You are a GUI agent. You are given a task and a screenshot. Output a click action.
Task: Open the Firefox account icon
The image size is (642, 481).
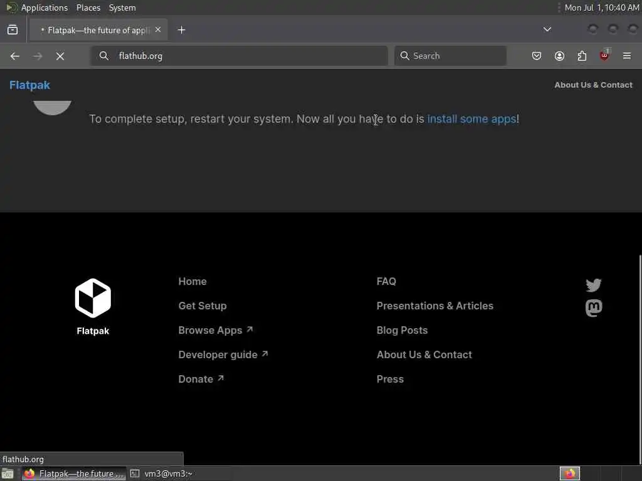coord(559,56)
